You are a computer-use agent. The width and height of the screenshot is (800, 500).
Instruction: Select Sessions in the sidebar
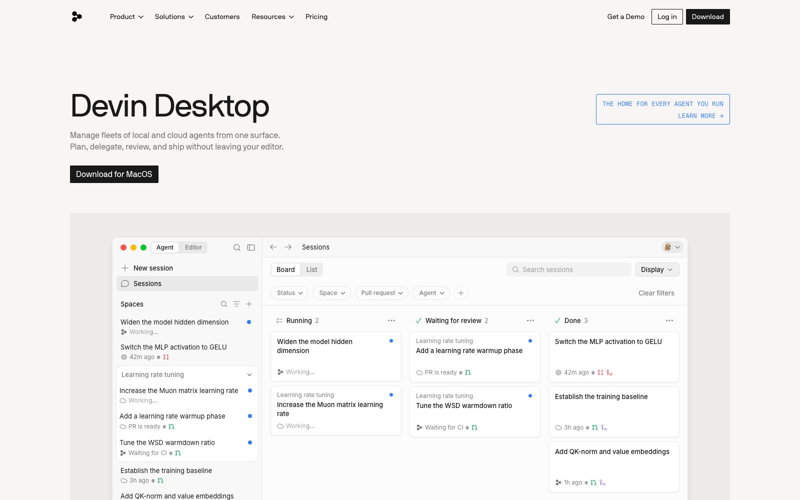[x=187, y=283]
